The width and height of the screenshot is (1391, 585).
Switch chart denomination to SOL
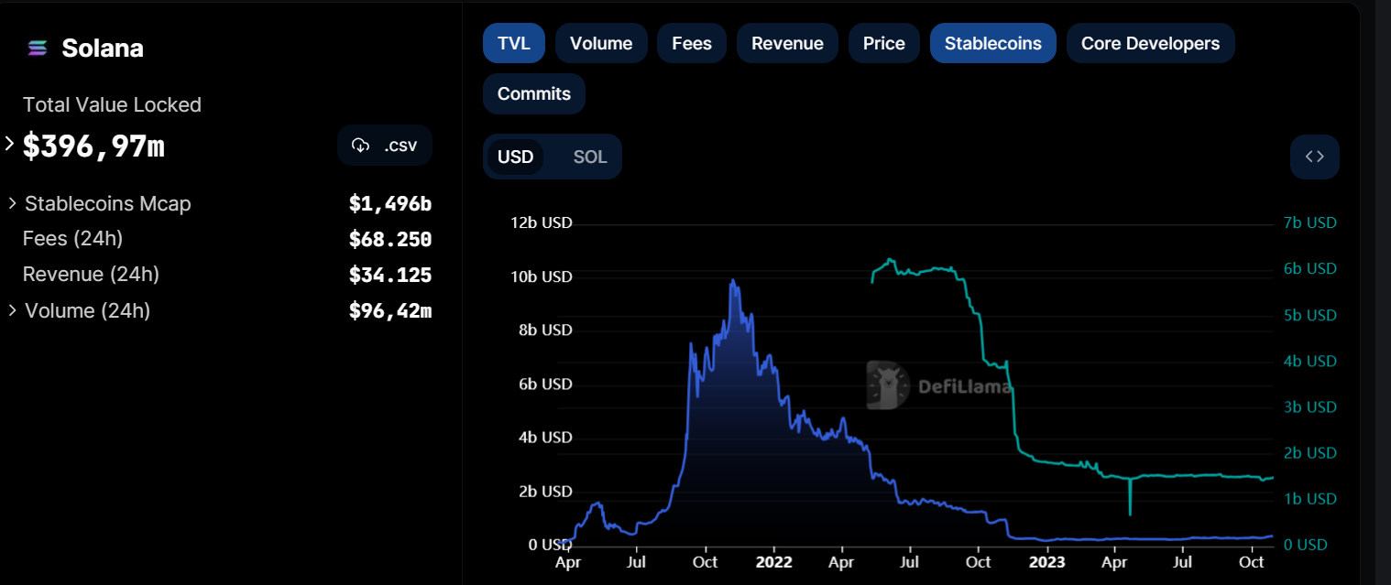pos(590,157)
